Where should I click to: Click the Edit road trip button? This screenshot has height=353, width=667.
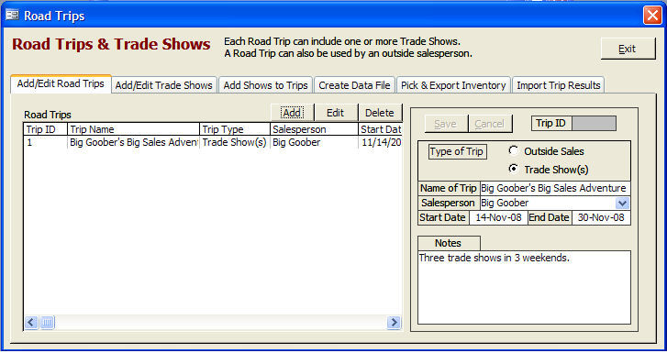point(335,113)
